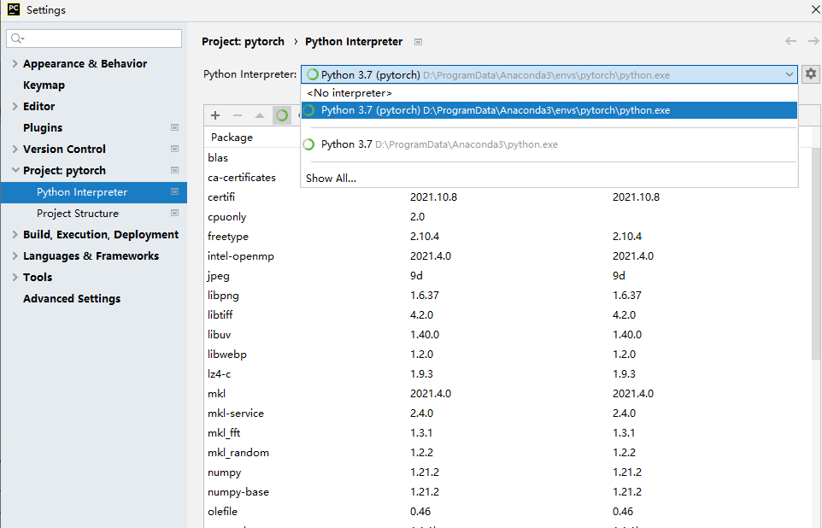Click the install package plus icon
The height and width of the screenshot is (528, 822).
[215, 115]
